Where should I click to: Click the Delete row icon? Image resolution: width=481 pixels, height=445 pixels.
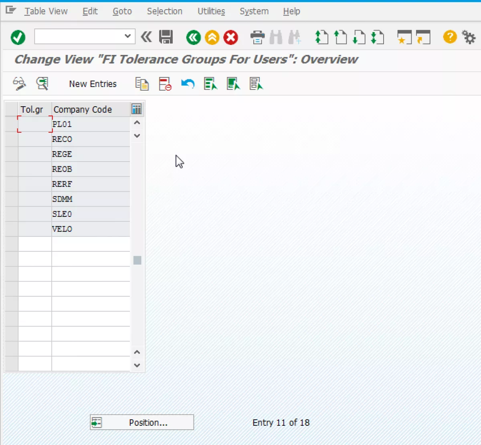point(165,84)
